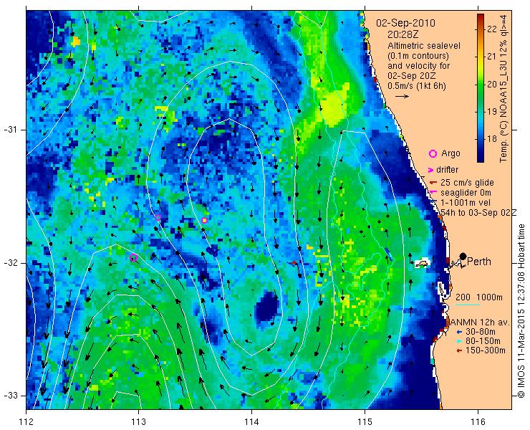Click Rottnest Island offshore of Perth
The height and width of the screenshot is (430, 530).
[x=422, y=264]
